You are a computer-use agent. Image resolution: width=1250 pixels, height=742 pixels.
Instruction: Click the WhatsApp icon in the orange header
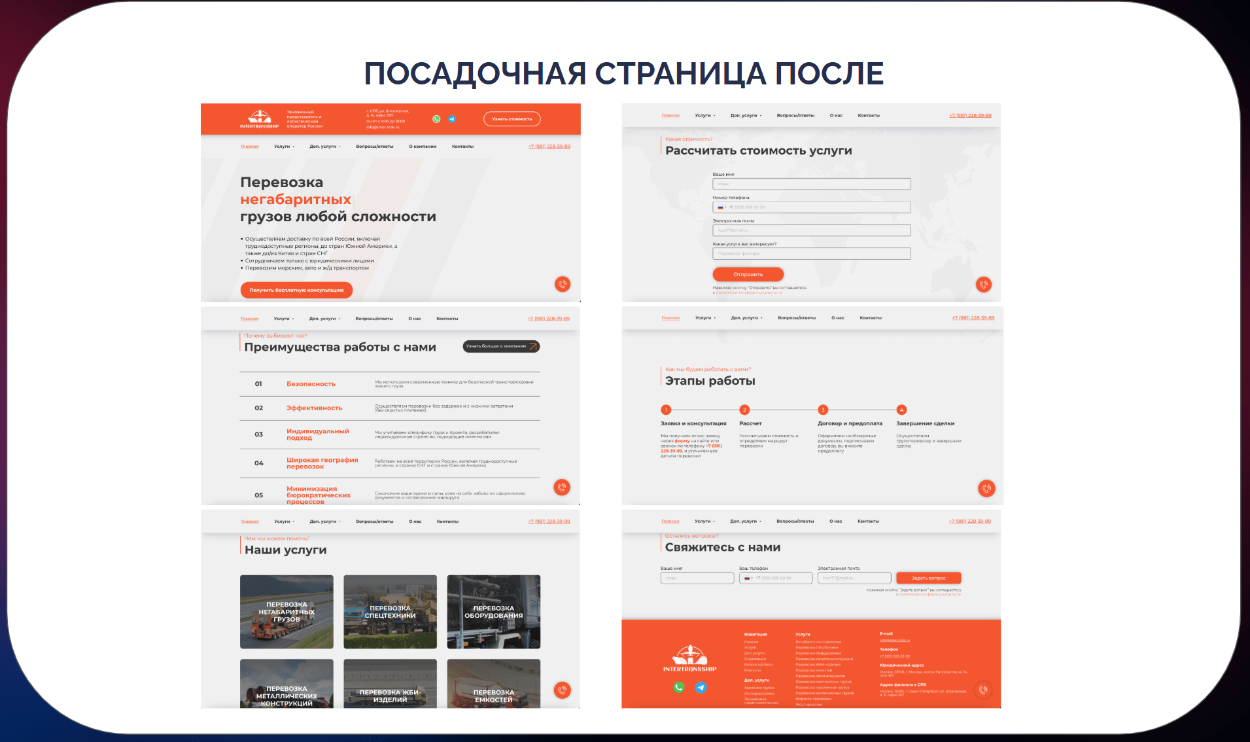436,119
